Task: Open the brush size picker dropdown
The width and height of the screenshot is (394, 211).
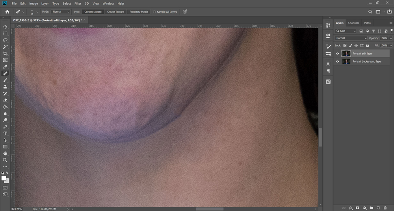Action: 37,12
